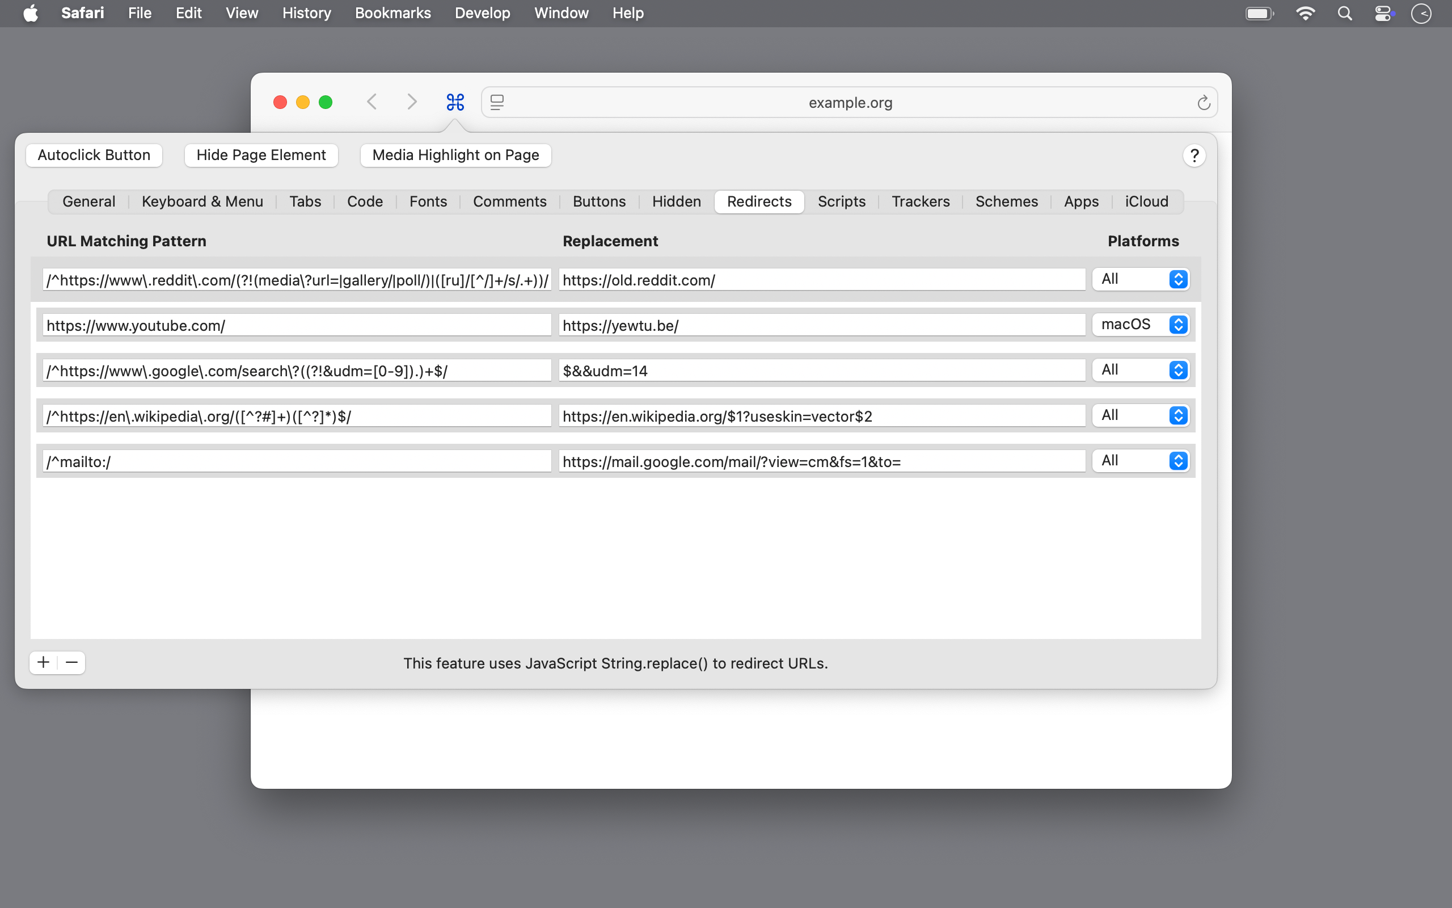
Task: Open the File menu
Action: coord(140,13)
